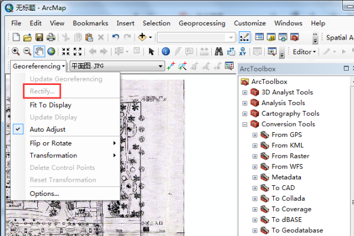Save the map with floppy disk icon
This screenshot has height=236, width=354.
[x=40, y=37]
